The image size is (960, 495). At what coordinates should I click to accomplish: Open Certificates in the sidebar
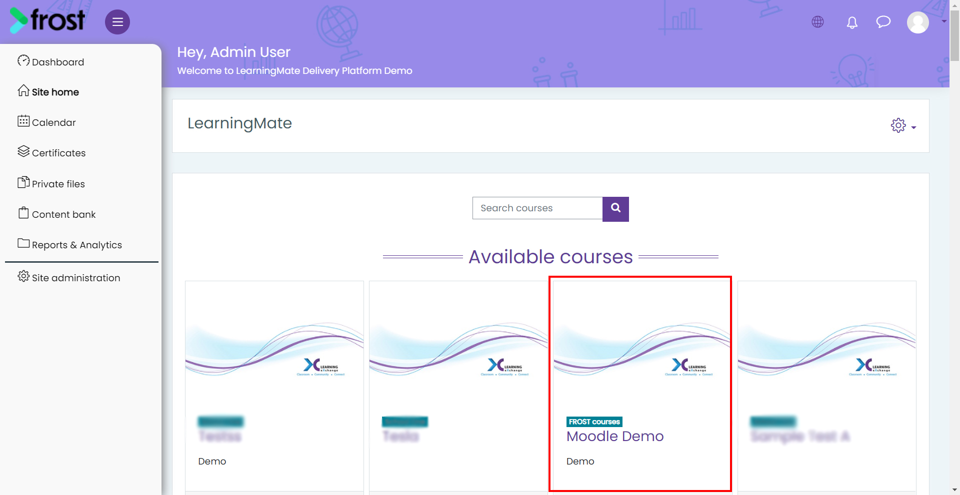point(52,152)
